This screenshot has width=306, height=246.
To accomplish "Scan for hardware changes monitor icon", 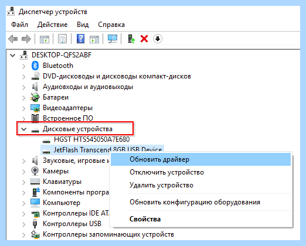I will 113,39.
